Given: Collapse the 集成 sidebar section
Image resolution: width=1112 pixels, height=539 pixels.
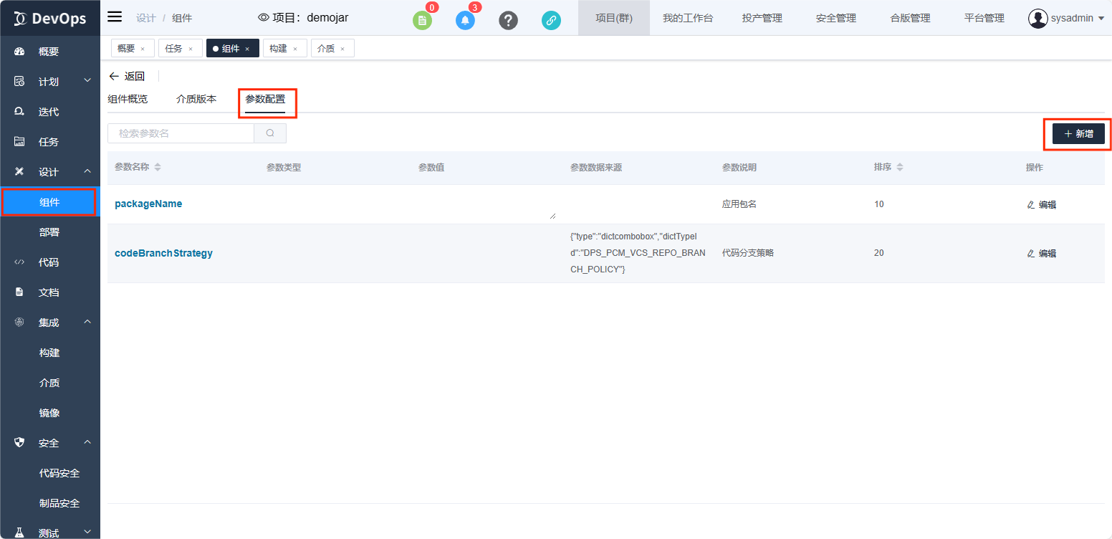Looking at the screenshot, I should (87, 323).
